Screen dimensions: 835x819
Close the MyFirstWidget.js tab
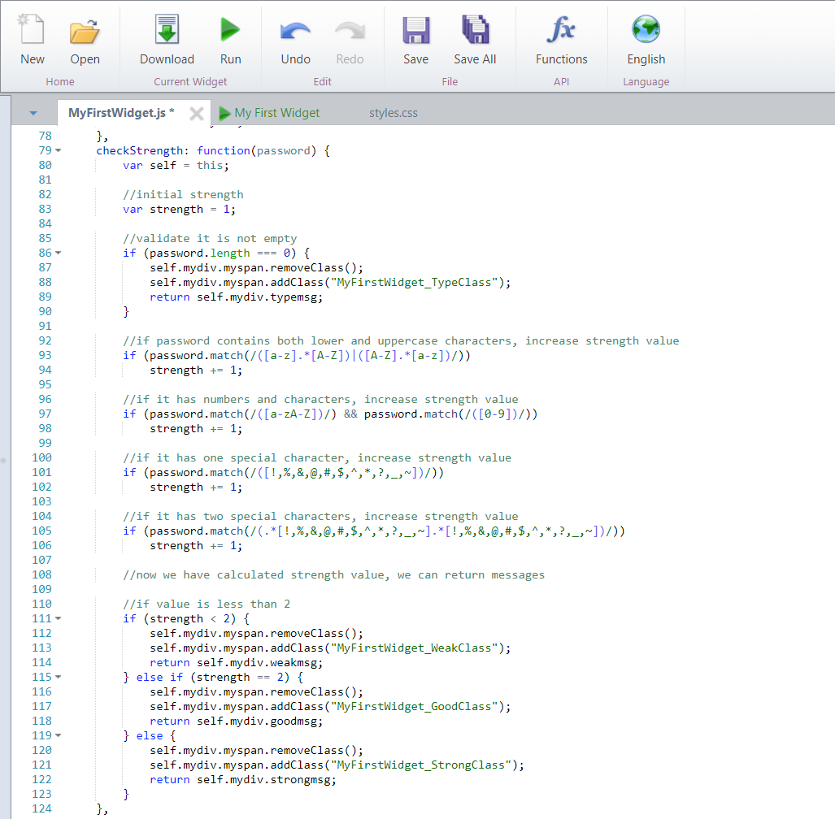point(197,114)
